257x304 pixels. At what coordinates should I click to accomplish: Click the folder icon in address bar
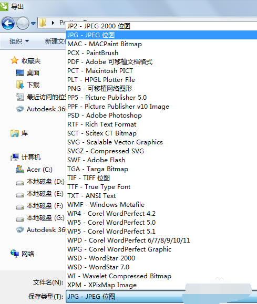tap(43, 23)
